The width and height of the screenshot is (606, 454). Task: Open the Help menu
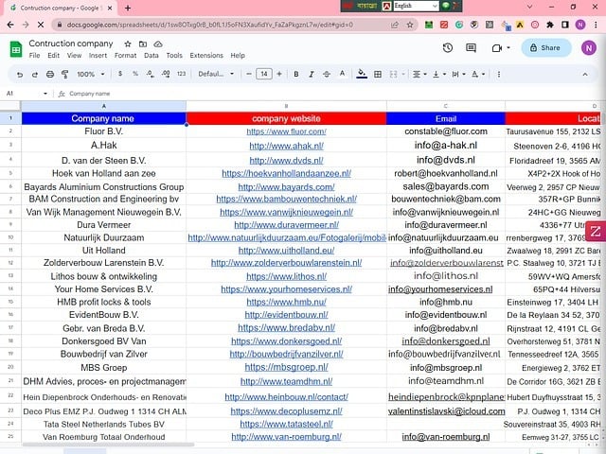coord(238,56)
